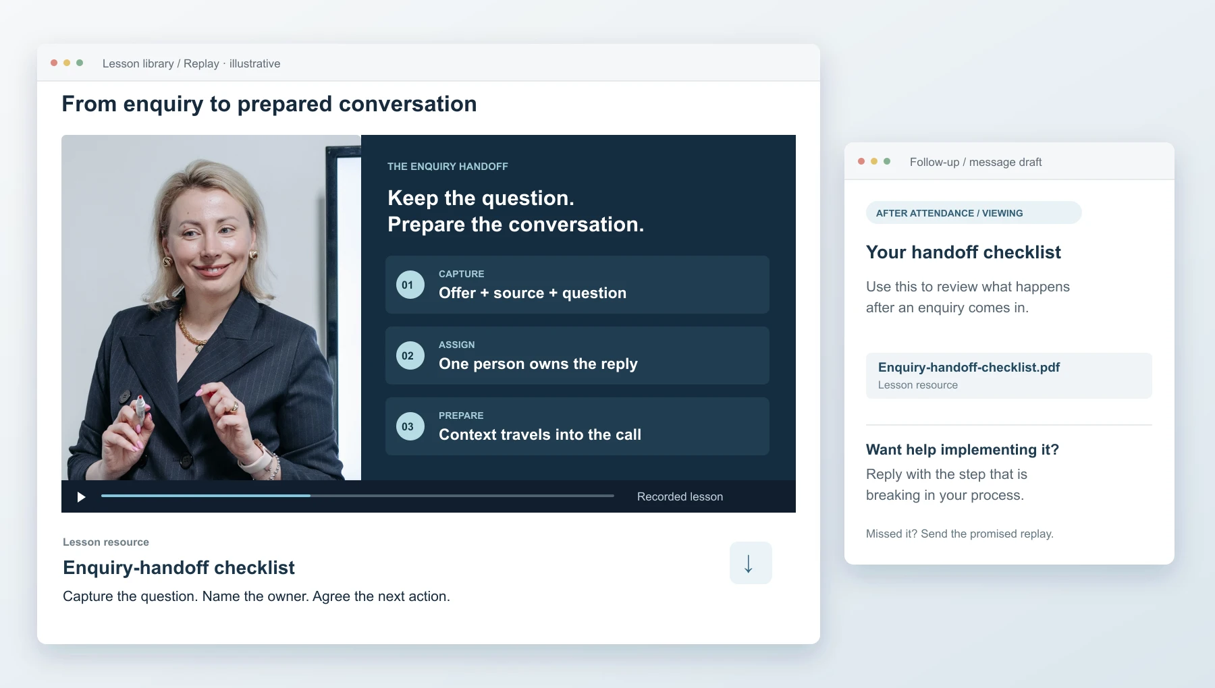
Task: Click 'Missed it? Send the promised replay.' note
Action: 959,534
